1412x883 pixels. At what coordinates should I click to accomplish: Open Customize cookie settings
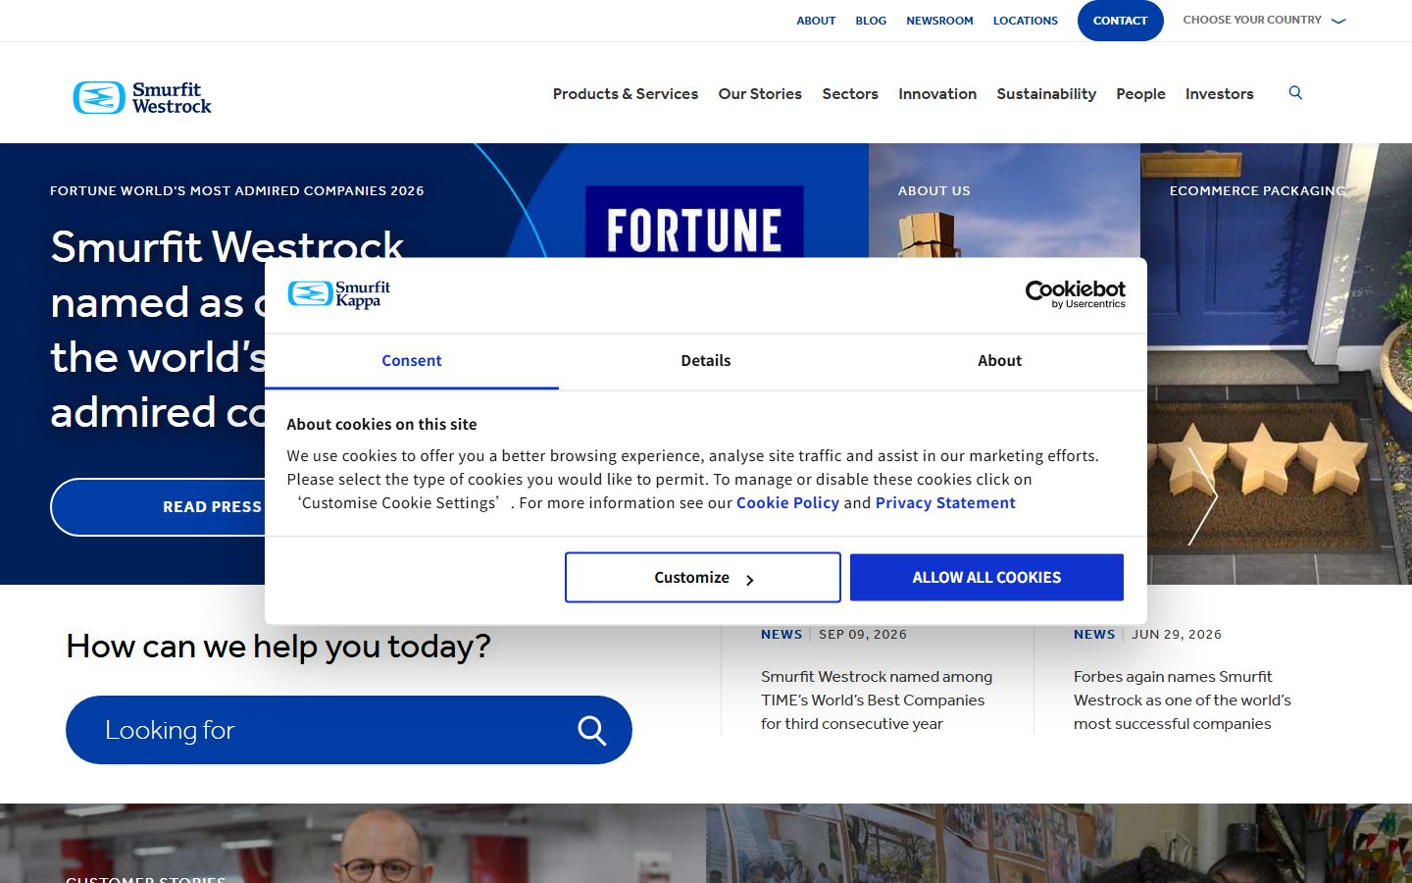pos(703,577)
